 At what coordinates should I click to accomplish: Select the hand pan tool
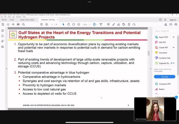(x=69, y=24)
